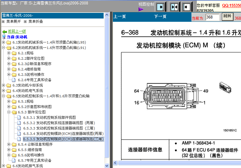Image resolution: width=241 pixels, height=168 pixels.
Task: Open 6.5.3.1 发动机控制系统部件视图
Action: click(50, 118)
